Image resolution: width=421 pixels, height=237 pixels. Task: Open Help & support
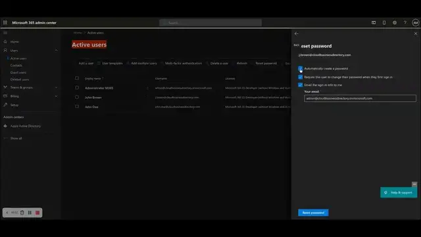click(399, 192)
